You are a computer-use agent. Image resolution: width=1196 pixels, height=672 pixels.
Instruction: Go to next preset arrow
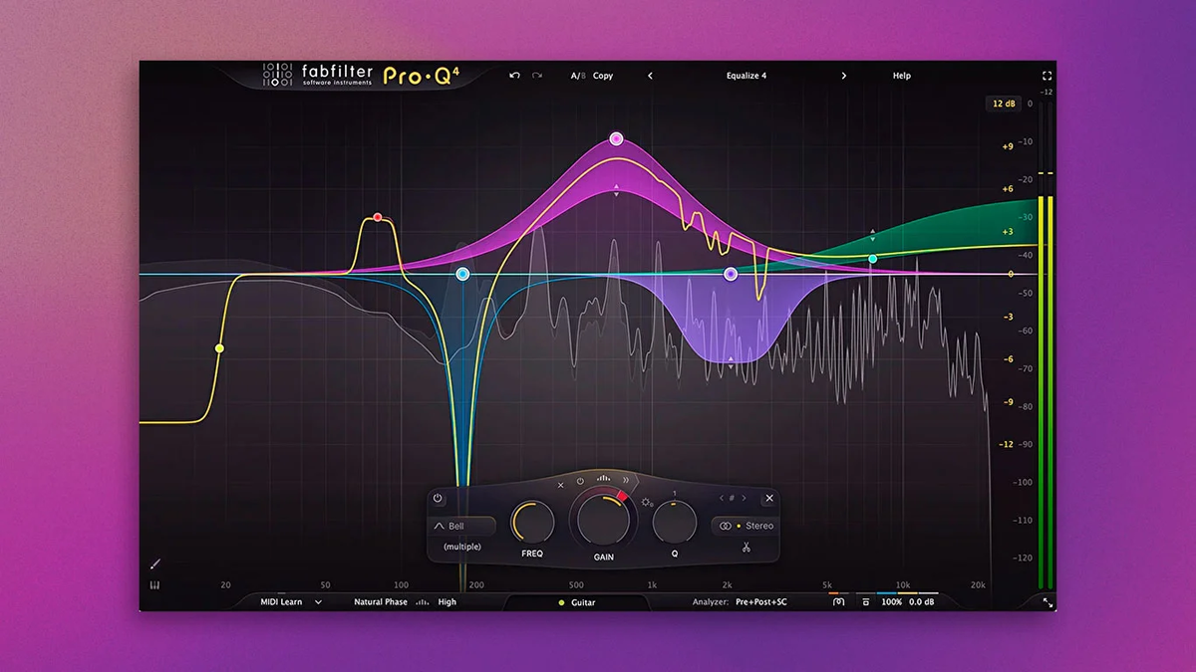(843, 76)
